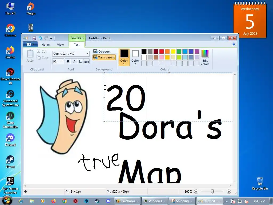The width and height of the screenshot is (273, 205).
Task: Open the IObit Uninstaller shortcut
Action: (x=10, y=120)
